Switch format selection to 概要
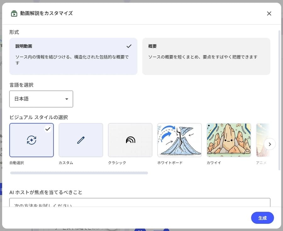 click(206, 56)
